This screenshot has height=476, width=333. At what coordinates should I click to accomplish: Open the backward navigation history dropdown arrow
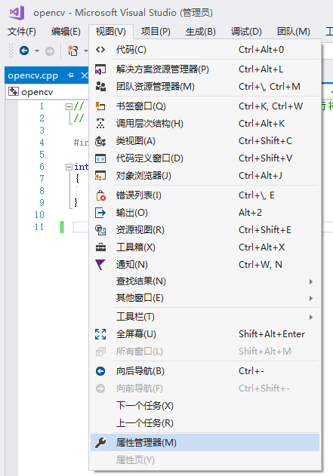(37, 51)
